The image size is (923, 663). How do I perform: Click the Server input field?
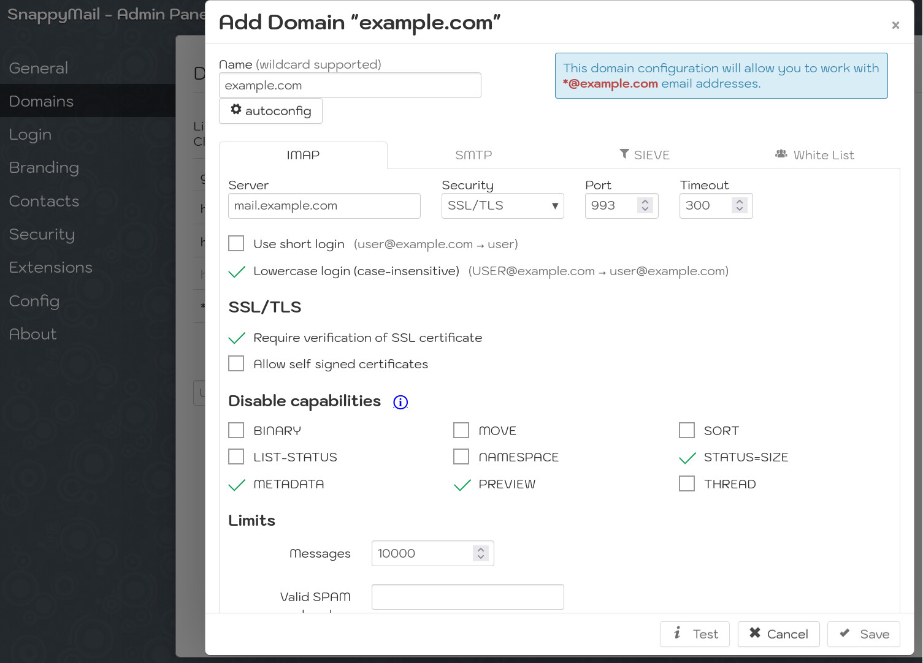click(x=324, y=206)
